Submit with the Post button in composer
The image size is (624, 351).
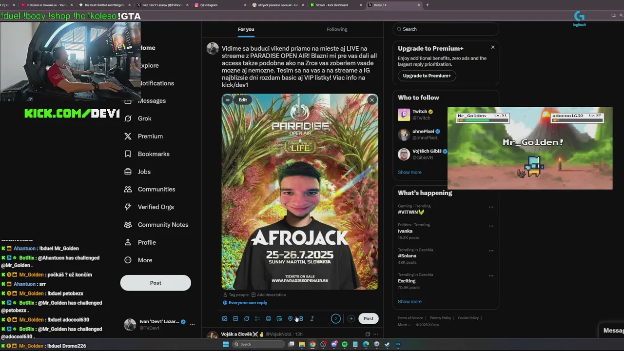click(x=369, y=319)
